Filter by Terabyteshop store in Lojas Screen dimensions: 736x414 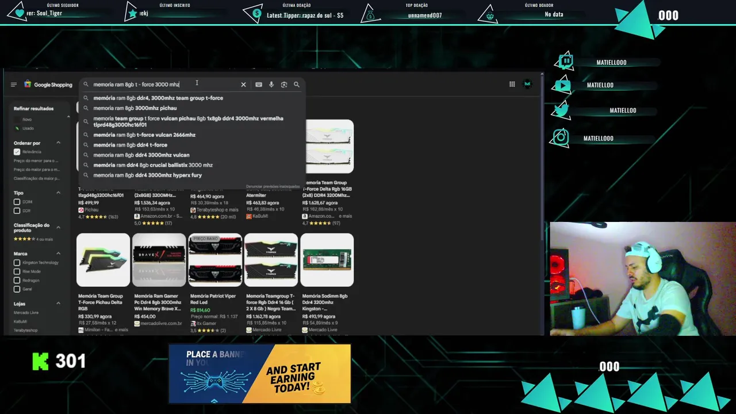click(x=26, y=330)
